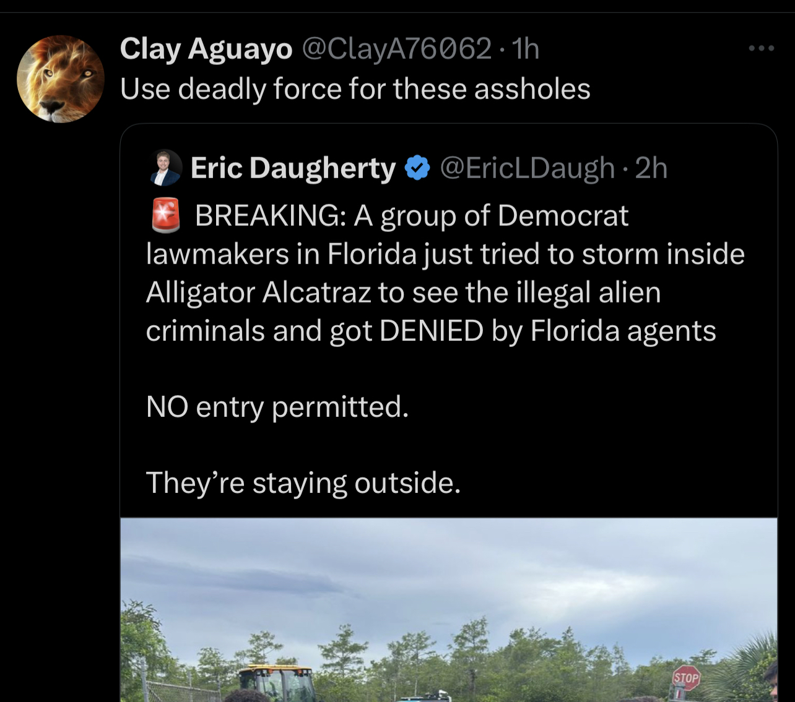
Task: Click the cloudy sky area of the photo
Action: coord(448,569)
